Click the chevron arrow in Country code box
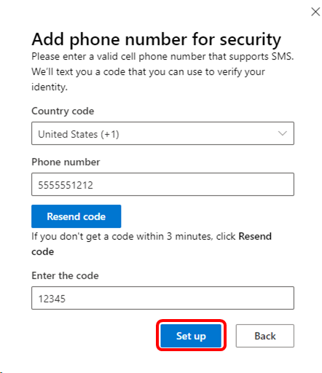The height and width of the screenshot is (373, 322). 283,133
